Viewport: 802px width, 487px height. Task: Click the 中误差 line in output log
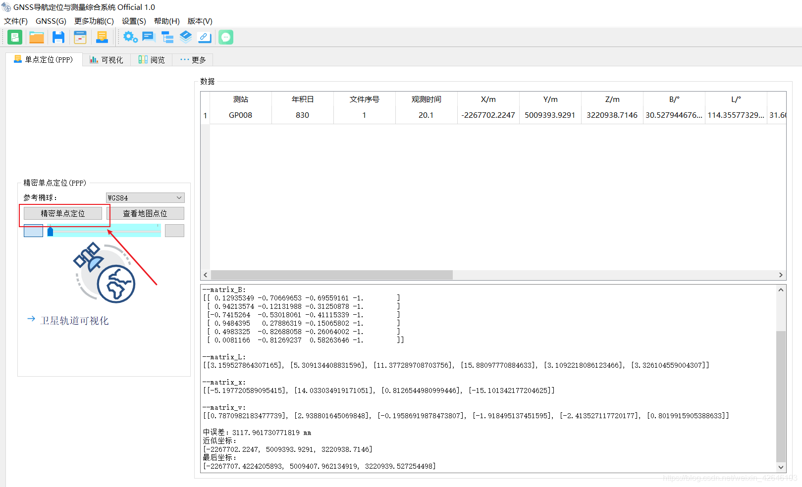pyautogui.click(x=257, y=433)
